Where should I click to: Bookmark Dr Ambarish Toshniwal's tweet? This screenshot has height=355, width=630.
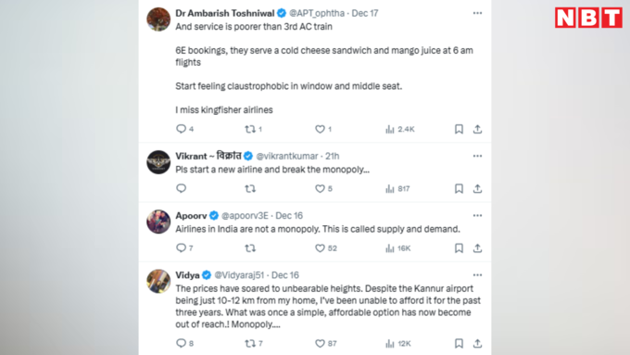[459, 129]
